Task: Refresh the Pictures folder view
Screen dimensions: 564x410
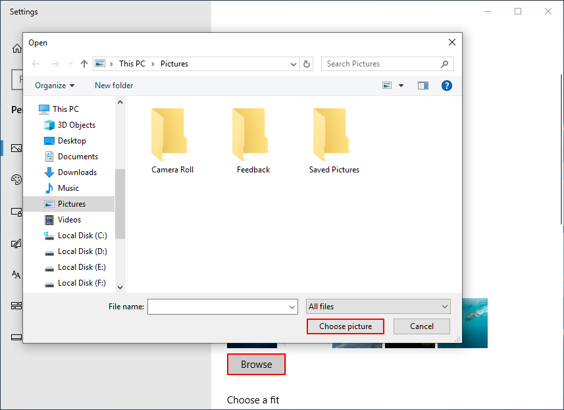Action: pos(307,64)
